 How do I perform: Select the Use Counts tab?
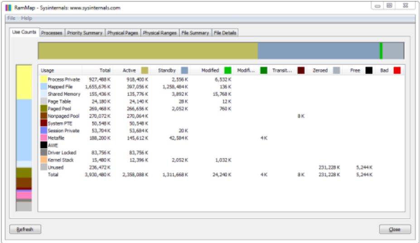24,32
